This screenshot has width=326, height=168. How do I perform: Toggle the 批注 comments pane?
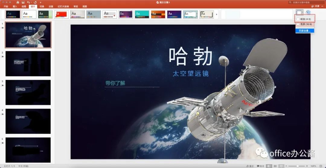[260, 166]
